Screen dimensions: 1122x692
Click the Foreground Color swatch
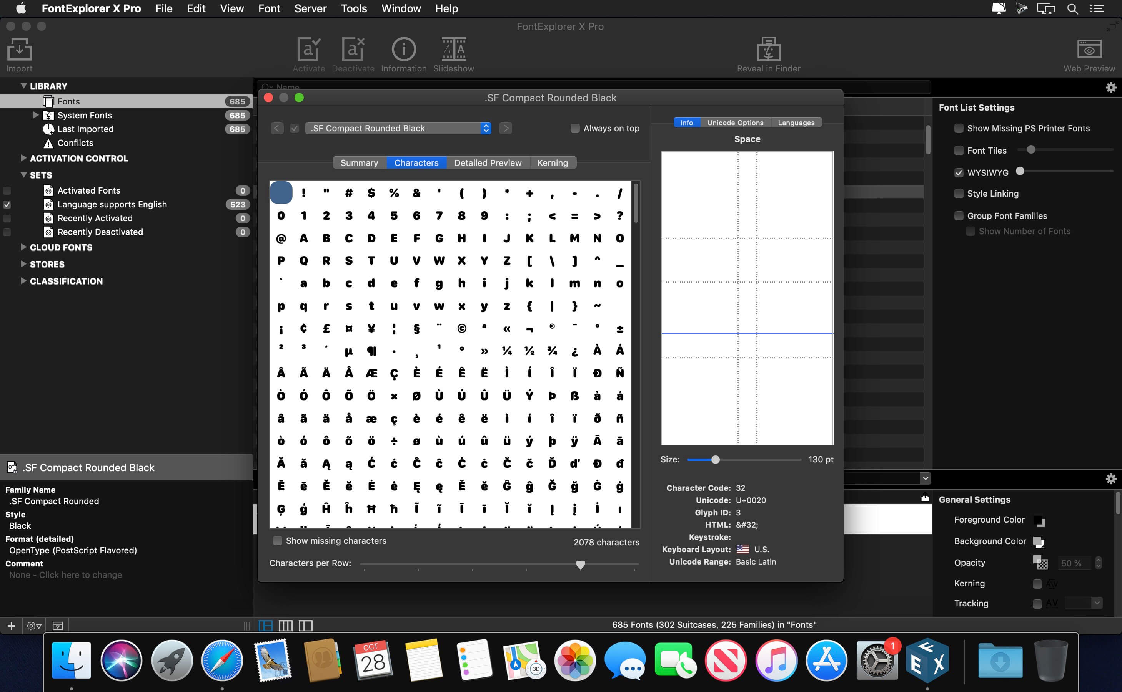(x=1039, y=520)
